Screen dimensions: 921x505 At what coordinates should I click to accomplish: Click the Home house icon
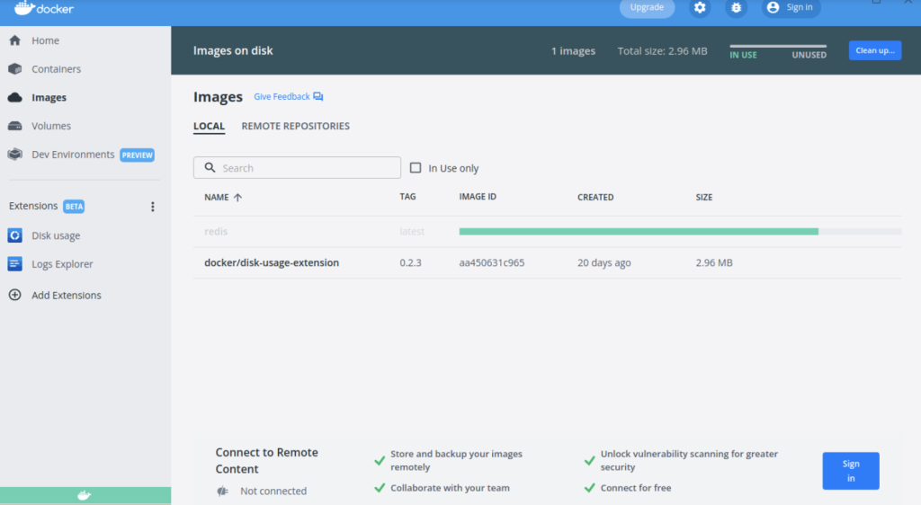pyautogui.click(x=14, y=40)
